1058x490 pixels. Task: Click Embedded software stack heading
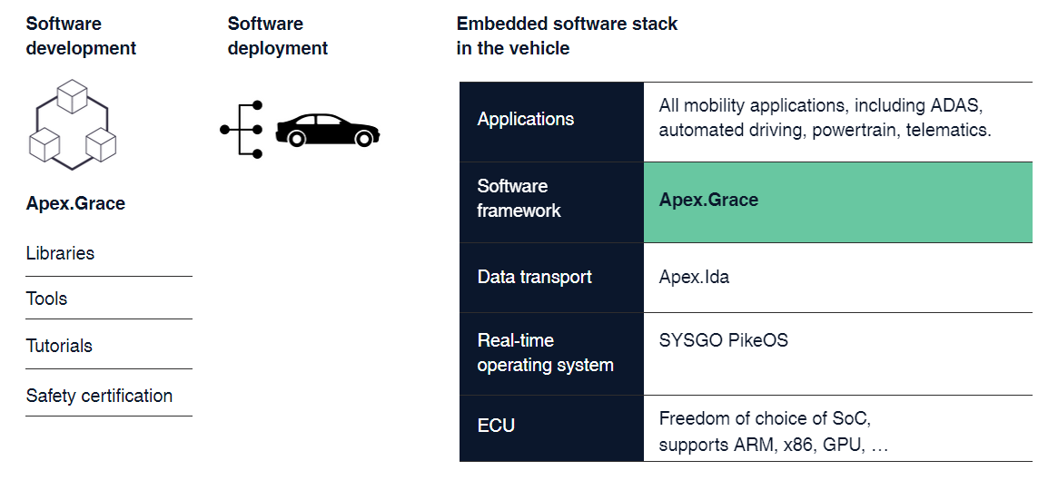567,35
